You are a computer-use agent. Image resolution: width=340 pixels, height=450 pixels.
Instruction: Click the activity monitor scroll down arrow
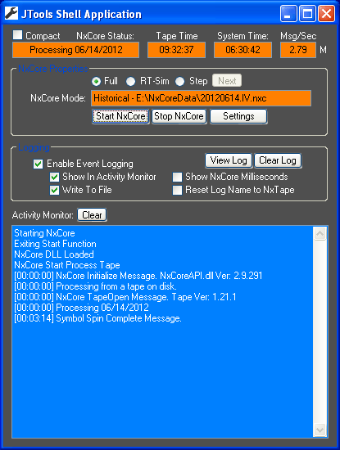(320, 430)
